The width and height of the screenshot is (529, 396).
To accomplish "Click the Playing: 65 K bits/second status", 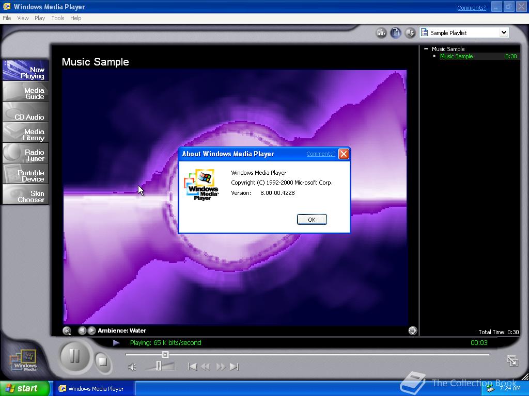I will point(165,343).
